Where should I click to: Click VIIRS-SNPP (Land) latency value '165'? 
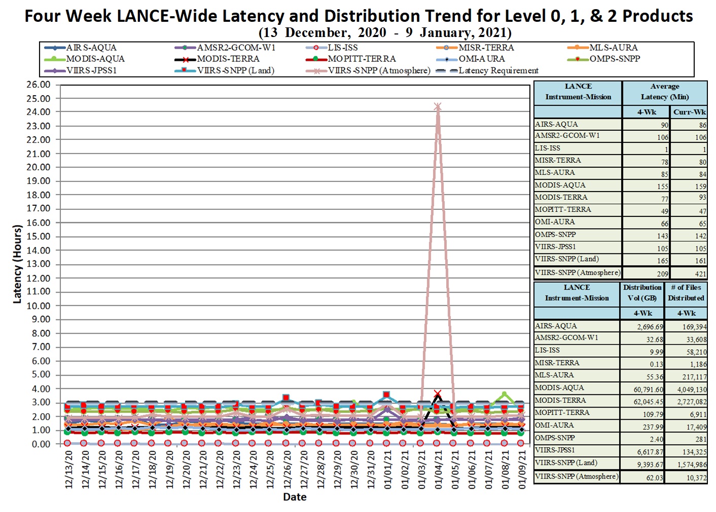pos(662,261)
